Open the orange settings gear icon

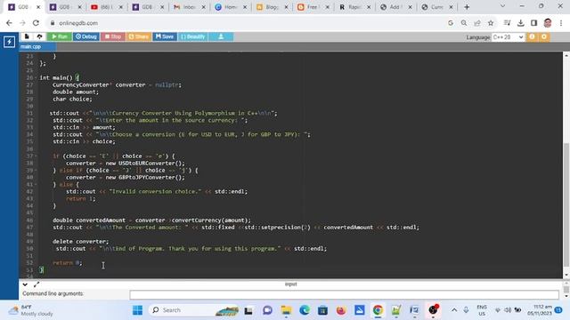point(544,37)
